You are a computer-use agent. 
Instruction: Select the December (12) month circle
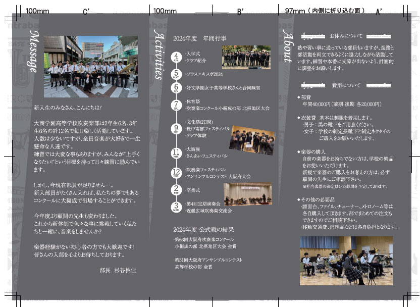pos(176,173)
